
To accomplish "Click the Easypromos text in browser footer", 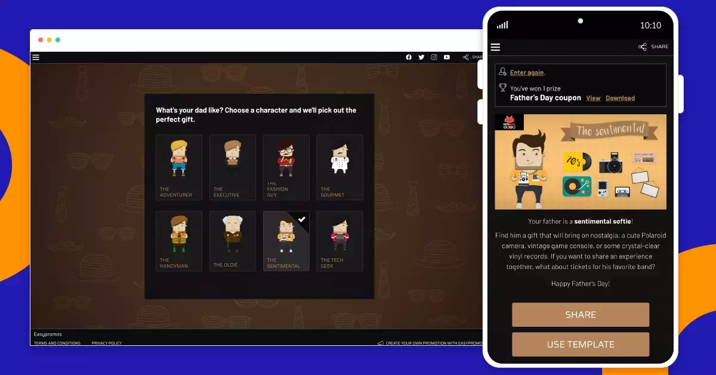I will pyautogui.click(x=48, y=335).
